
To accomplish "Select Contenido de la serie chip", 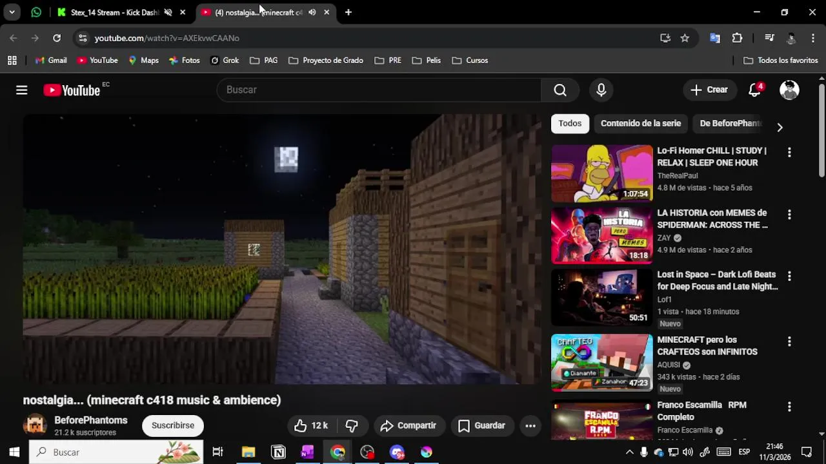I will [x=641, y=124].
